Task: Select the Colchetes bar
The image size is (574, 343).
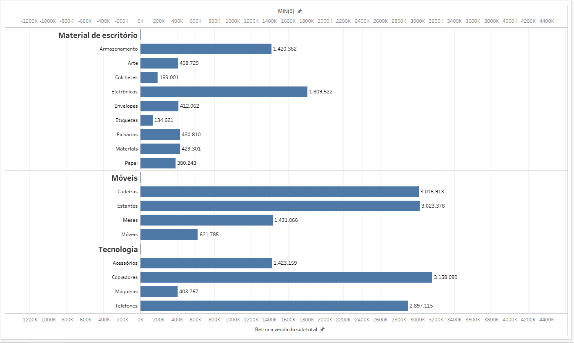Action: tap(149, 77)
